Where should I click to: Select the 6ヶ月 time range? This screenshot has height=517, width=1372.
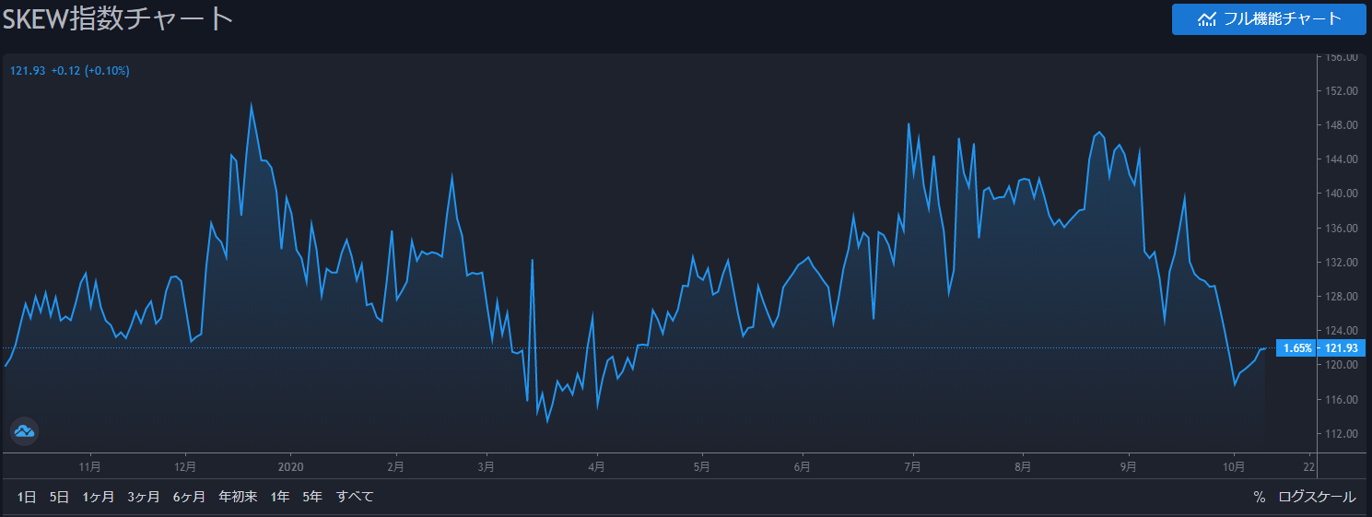coord(189,497)
